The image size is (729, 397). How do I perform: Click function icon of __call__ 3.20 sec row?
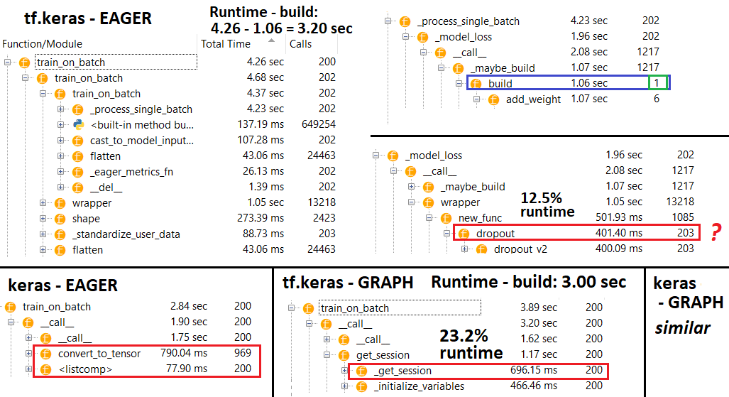pos(327,324)
